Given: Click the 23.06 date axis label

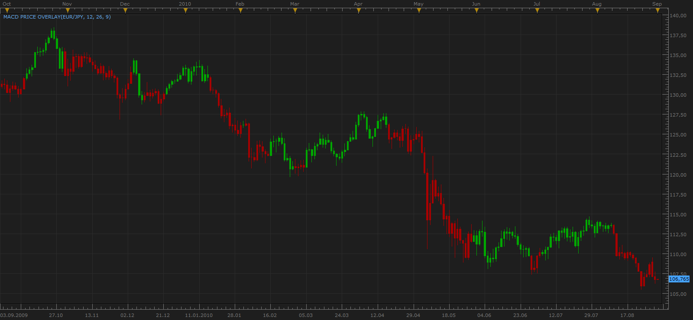Looking at the screenshot, I should [520, 315].
